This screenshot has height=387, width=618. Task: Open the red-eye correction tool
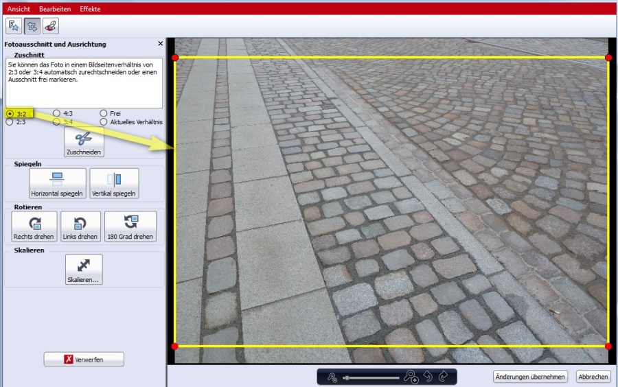pos(50,26)
